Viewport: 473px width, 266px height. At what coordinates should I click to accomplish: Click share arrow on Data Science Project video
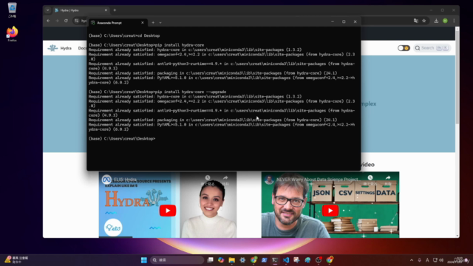click(388, 179)
